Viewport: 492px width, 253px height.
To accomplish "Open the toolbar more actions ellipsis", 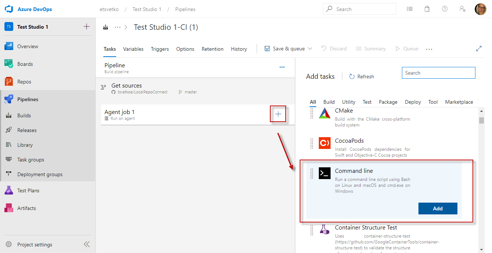I will pyautogui.click(x=429, y=49).
